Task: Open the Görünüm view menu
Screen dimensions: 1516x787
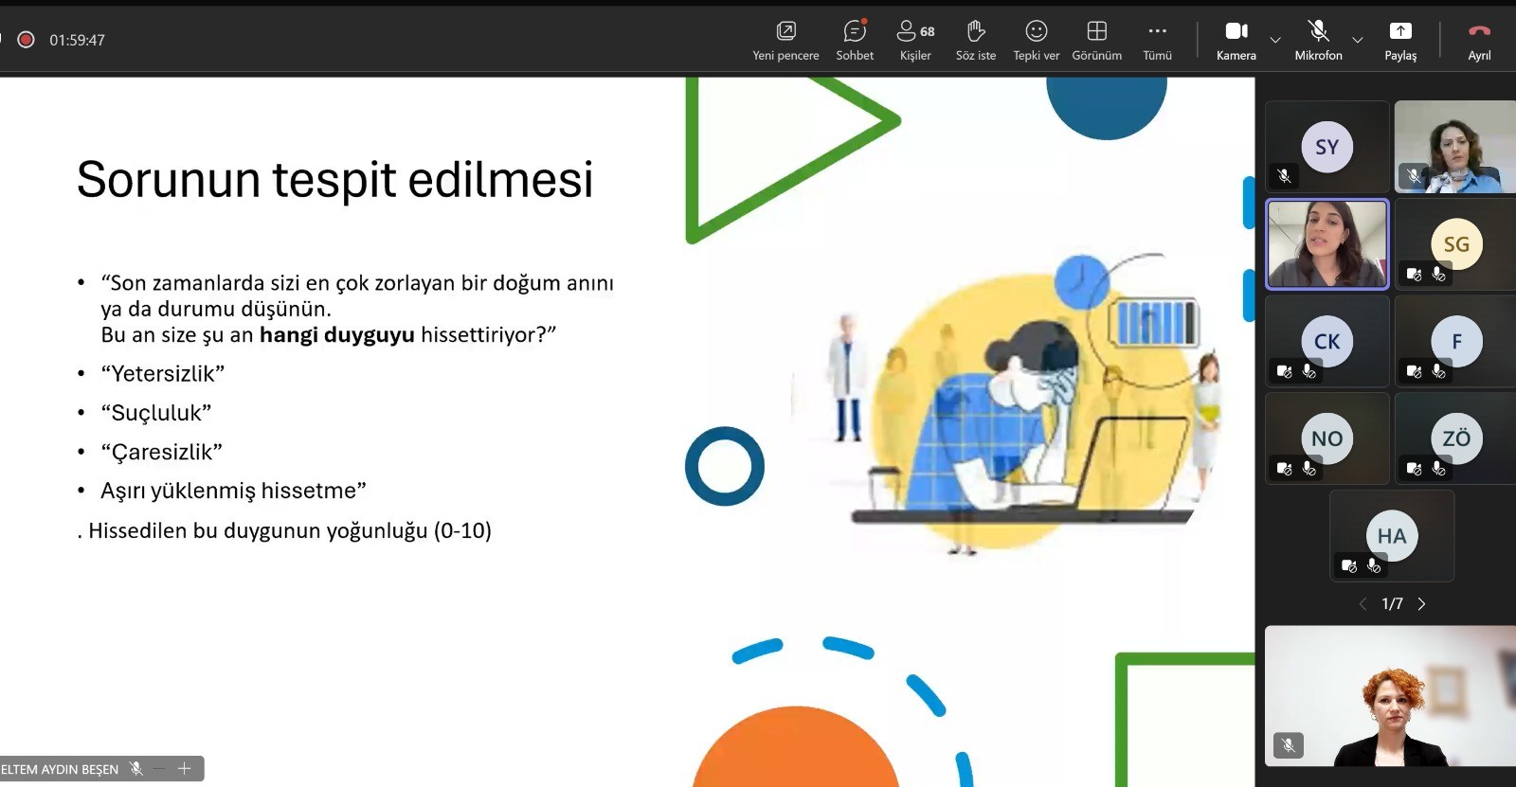Action: (x=1096, y=41)
